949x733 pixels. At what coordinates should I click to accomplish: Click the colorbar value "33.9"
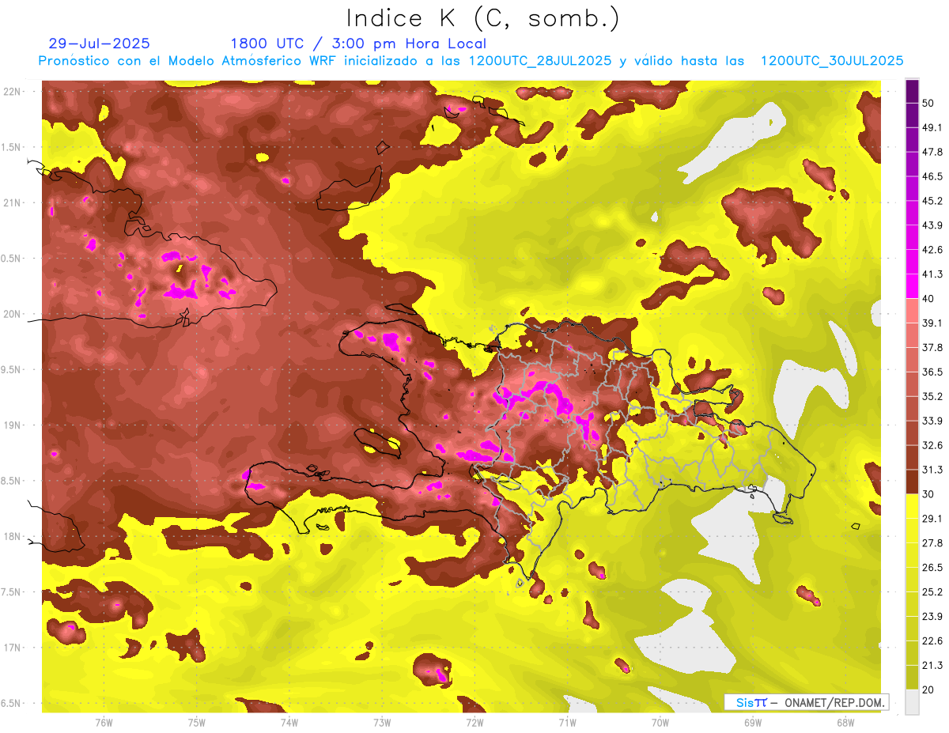932,421
